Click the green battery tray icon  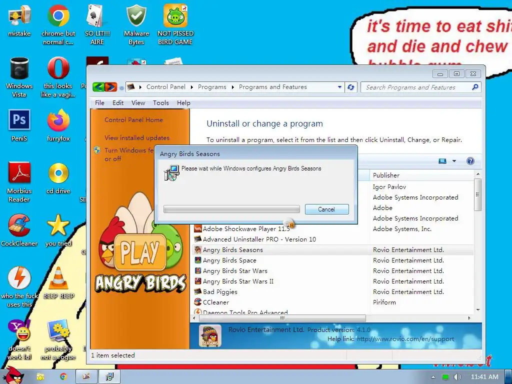[445, 377]
